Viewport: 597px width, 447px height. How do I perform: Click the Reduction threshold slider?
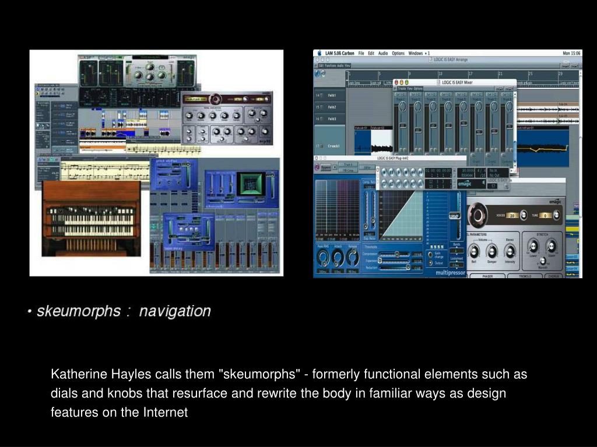[395, 268]
